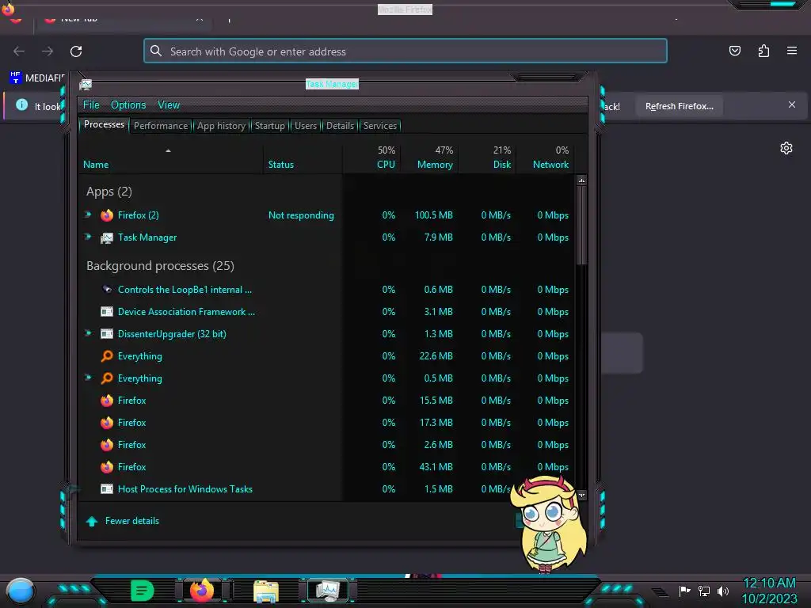Click the Firefox 15.5 MB process icon
Viewport: 811px width, 608px height.
point(107,401)
